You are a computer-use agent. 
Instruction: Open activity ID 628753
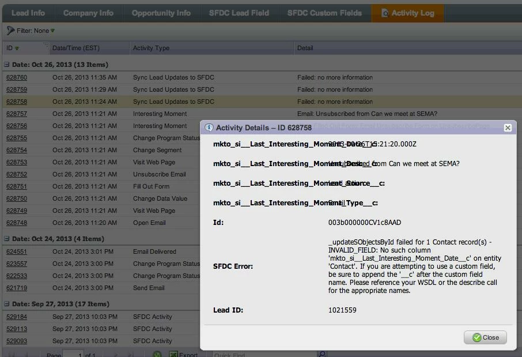coord(17,162)
